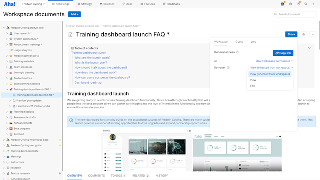The image size is (320, 180).
Task: Expand User research tree node
Action: (x=7, y=33)
